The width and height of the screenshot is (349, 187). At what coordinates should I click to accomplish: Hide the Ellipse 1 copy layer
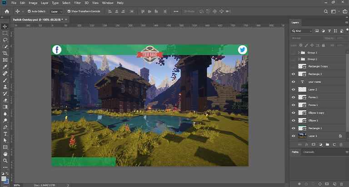coord(293,113)
